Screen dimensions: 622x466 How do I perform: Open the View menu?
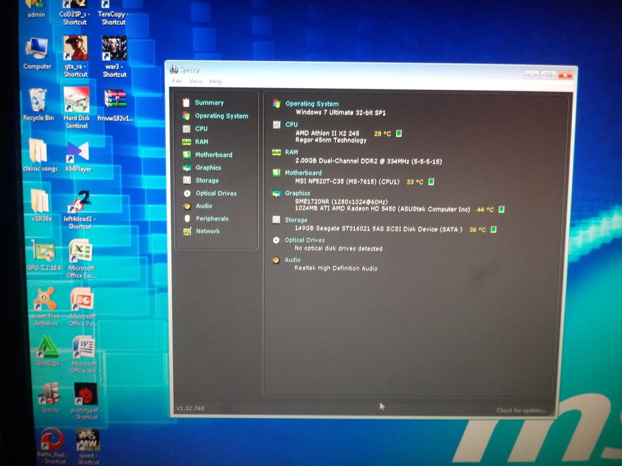(196, 81)
